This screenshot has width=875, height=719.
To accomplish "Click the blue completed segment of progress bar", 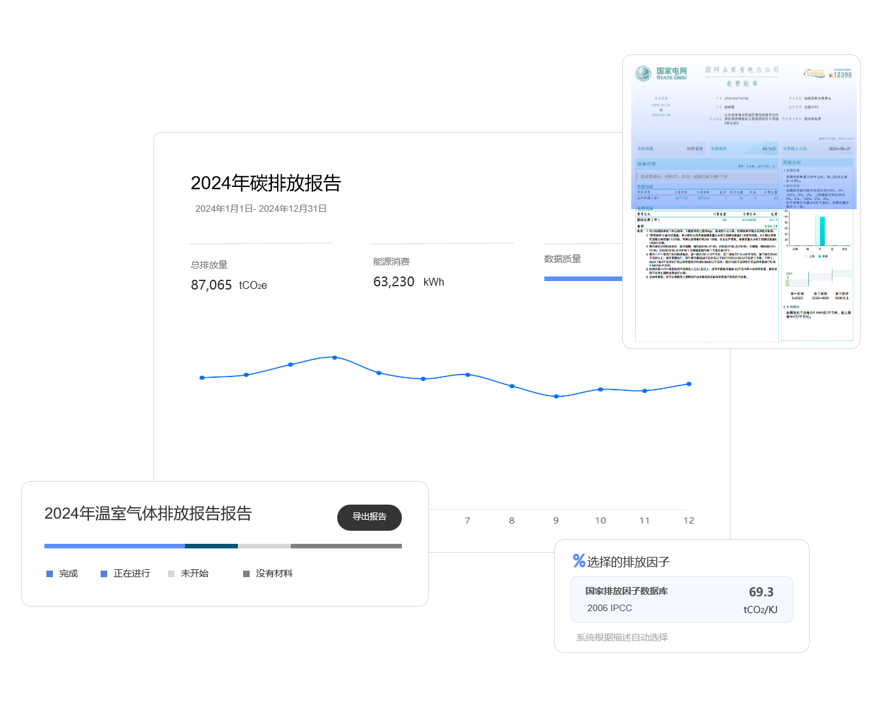I will (x=114, y=546).
